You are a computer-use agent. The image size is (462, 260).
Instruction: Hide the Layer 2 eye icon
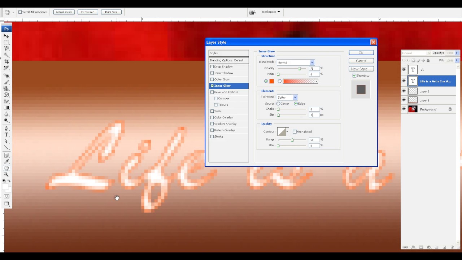pos(404,91)
